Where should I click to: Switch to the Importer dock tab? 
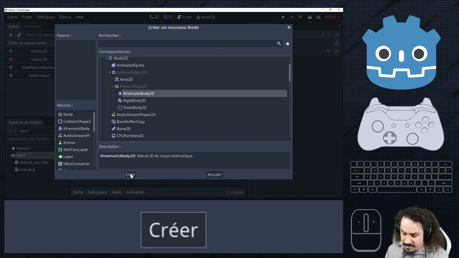coord(32,26)
